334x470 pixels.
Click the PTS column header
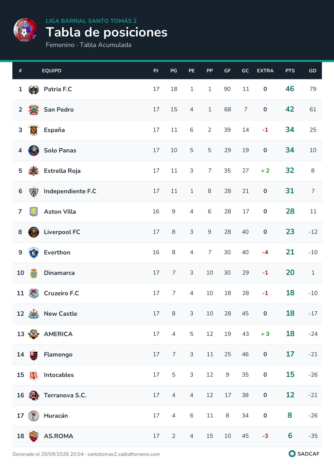tap(290, 71)
